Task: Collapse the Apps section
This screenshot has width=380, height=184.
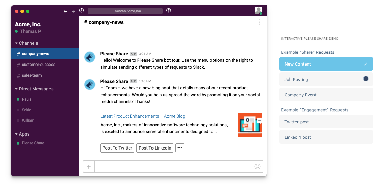Action: (x=22, y=134)
